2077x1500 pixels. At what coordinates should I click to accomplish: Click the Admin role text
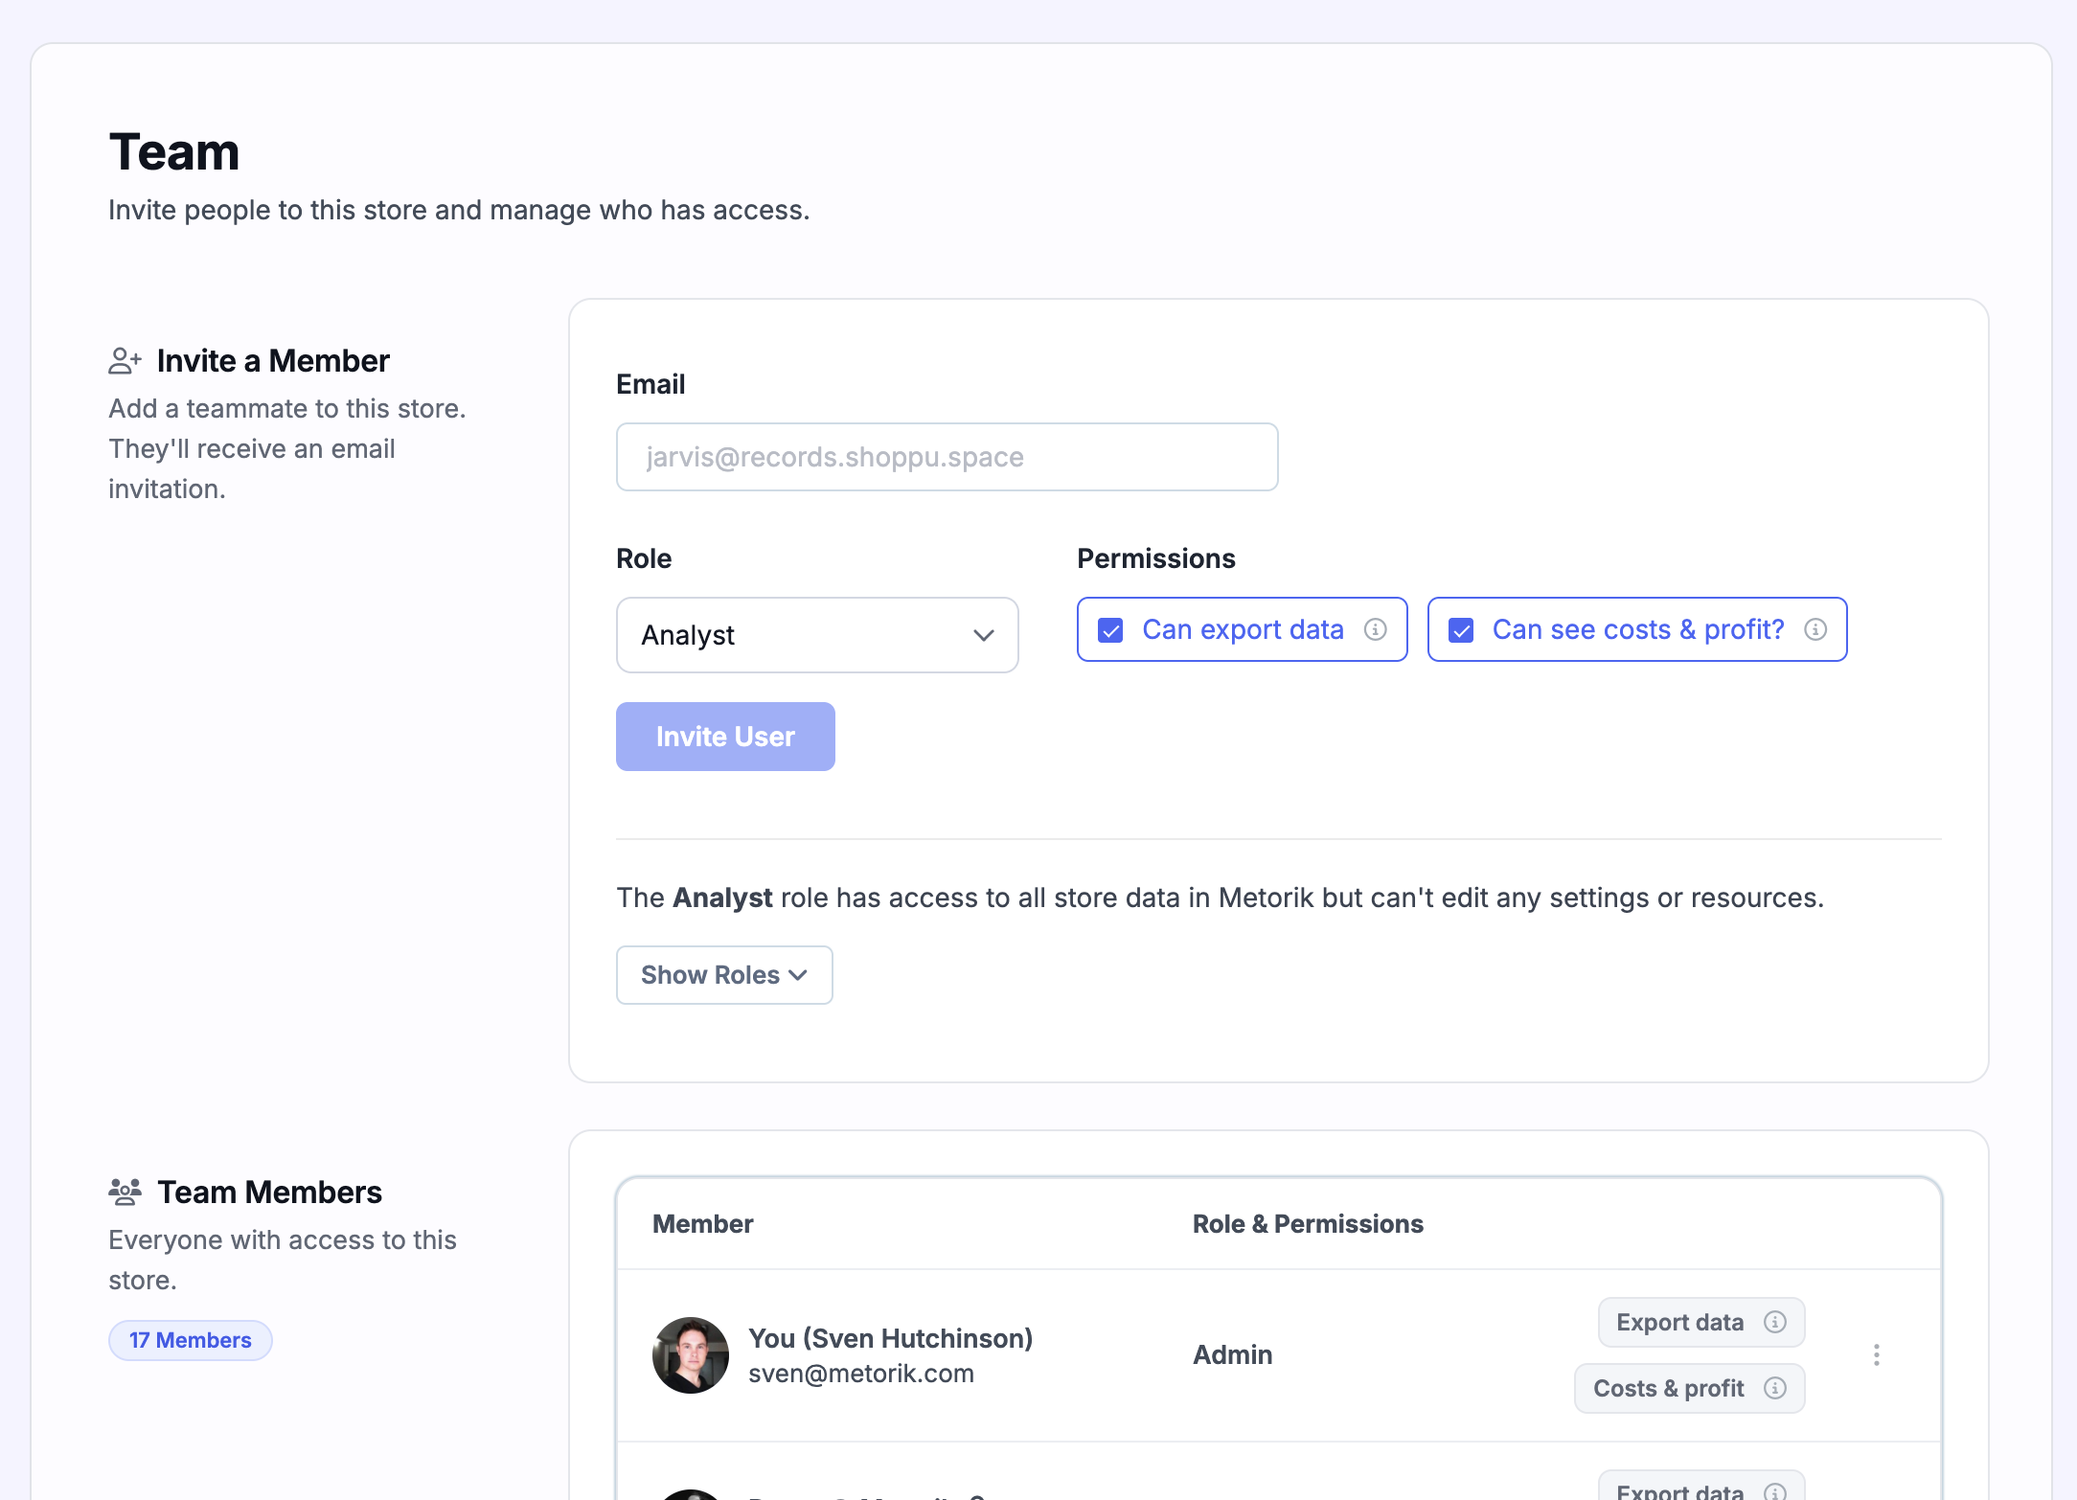1233,1354
